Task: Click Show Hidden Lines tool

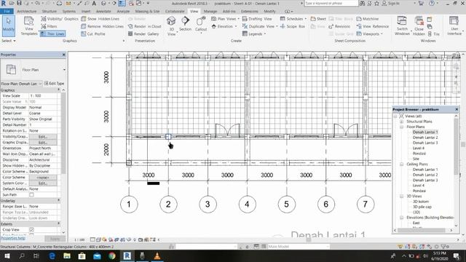Action: [x=100, y=19]
